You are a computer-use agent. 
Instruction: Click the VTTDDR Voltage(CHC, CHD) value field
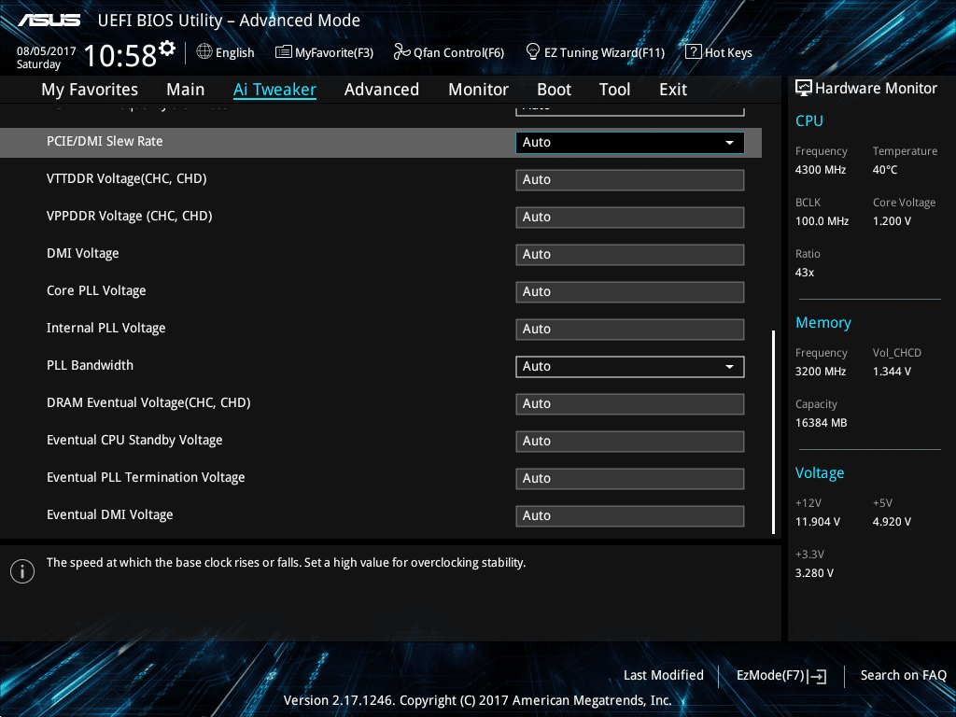tap(630, 180)
